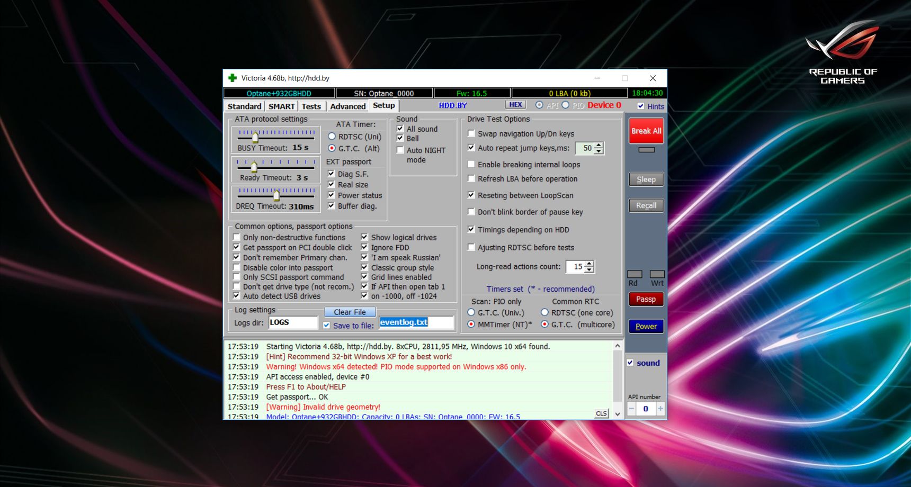Image resolution: width=911 pixels, height=487 pixels.
Task: Toggle the sound checkbox in sidebar
Action: [x=630, y=363]
